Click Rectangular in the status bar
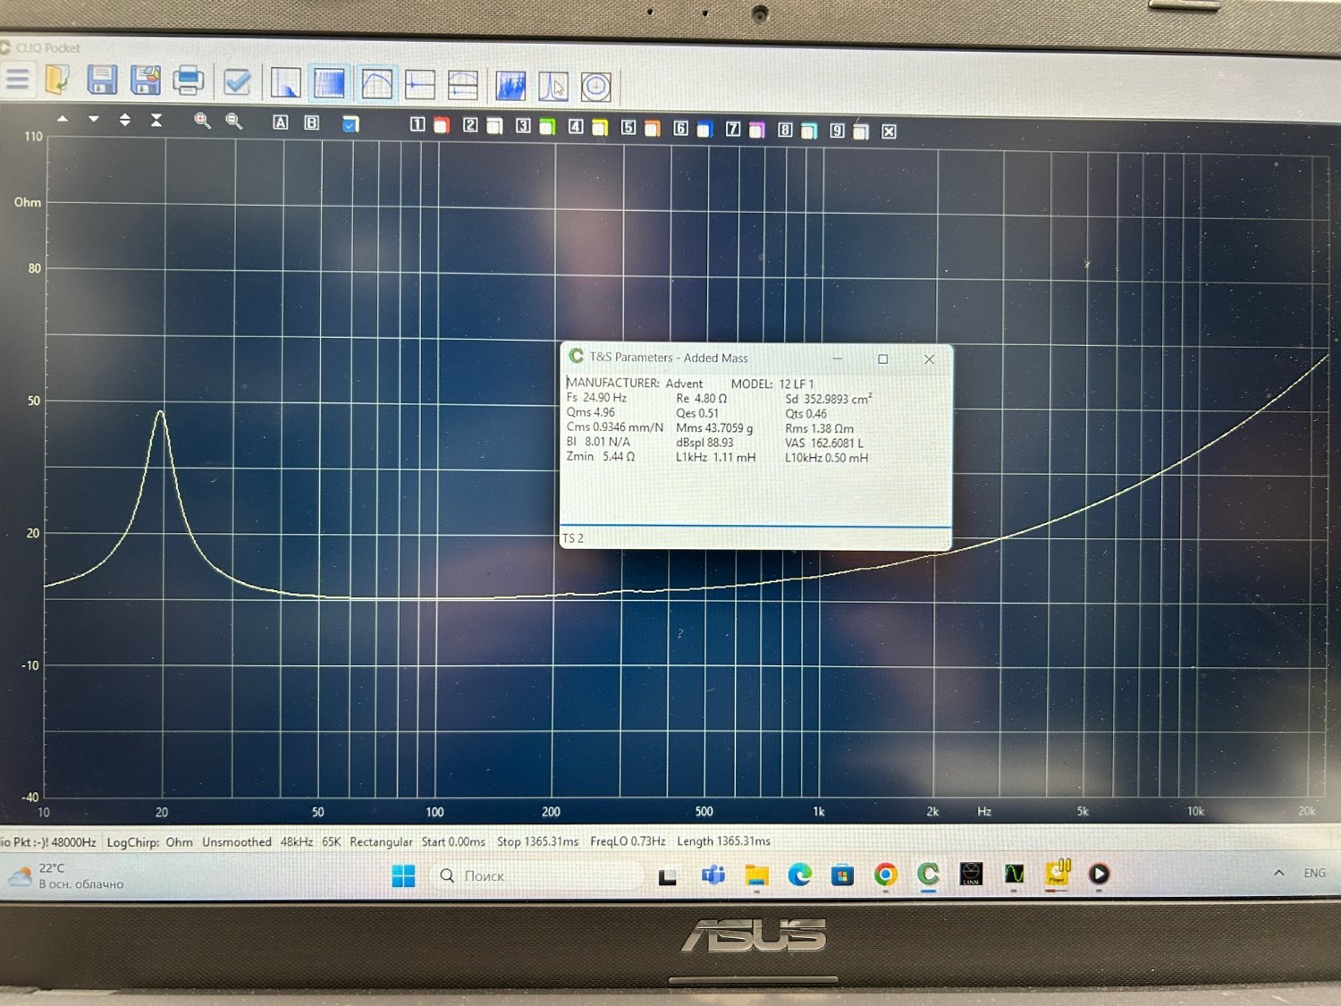 pyautogui.click(x=381, y=842)
